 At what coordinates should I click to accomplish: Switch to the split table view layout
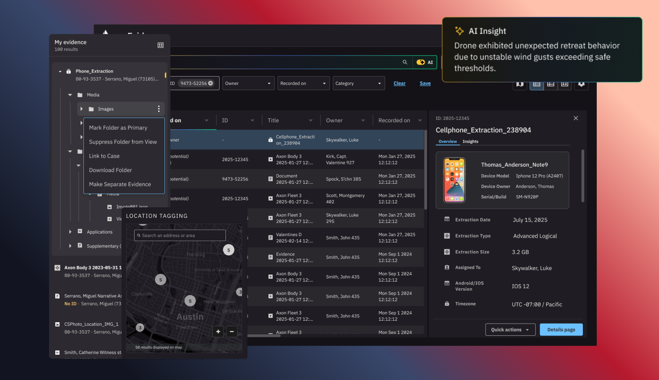tap(551, 84)
